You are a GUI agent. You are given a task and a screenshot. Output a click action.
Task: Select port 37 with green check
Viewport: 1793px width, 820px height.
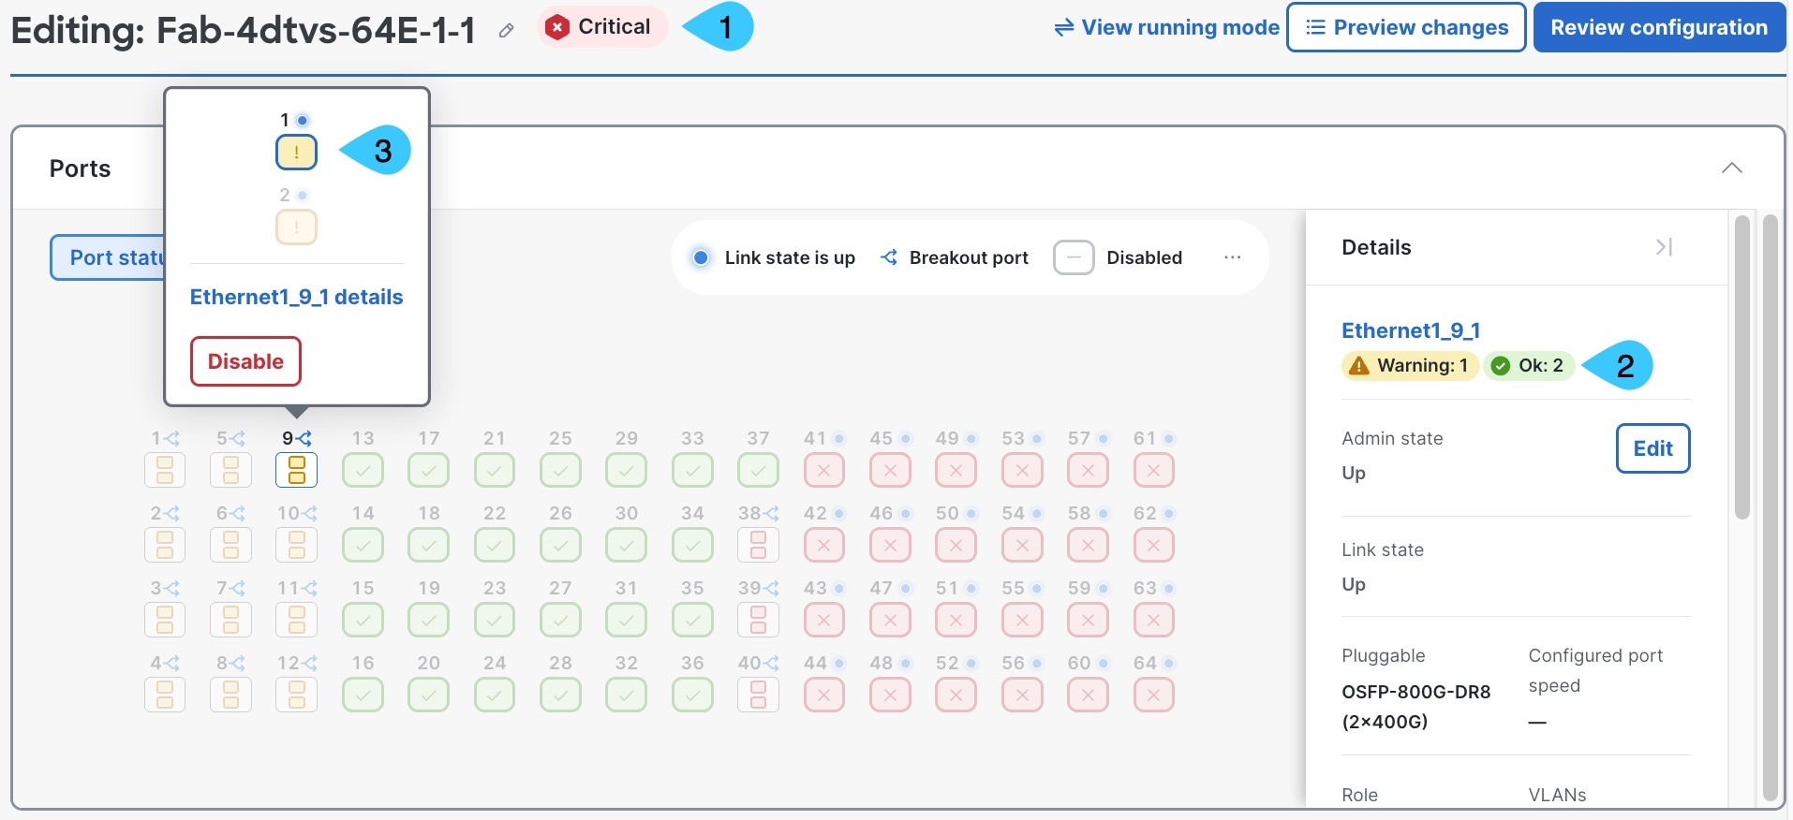point(758,470)
